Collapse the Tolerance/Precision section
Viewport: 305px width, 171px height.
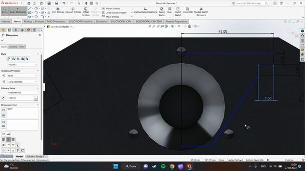point(38,71)
